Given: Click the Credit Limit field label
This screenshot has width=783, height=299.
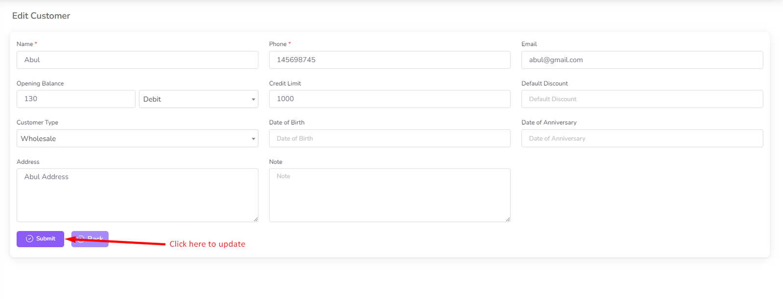Looking at the screenshot, I should click(x=285, y=84).
